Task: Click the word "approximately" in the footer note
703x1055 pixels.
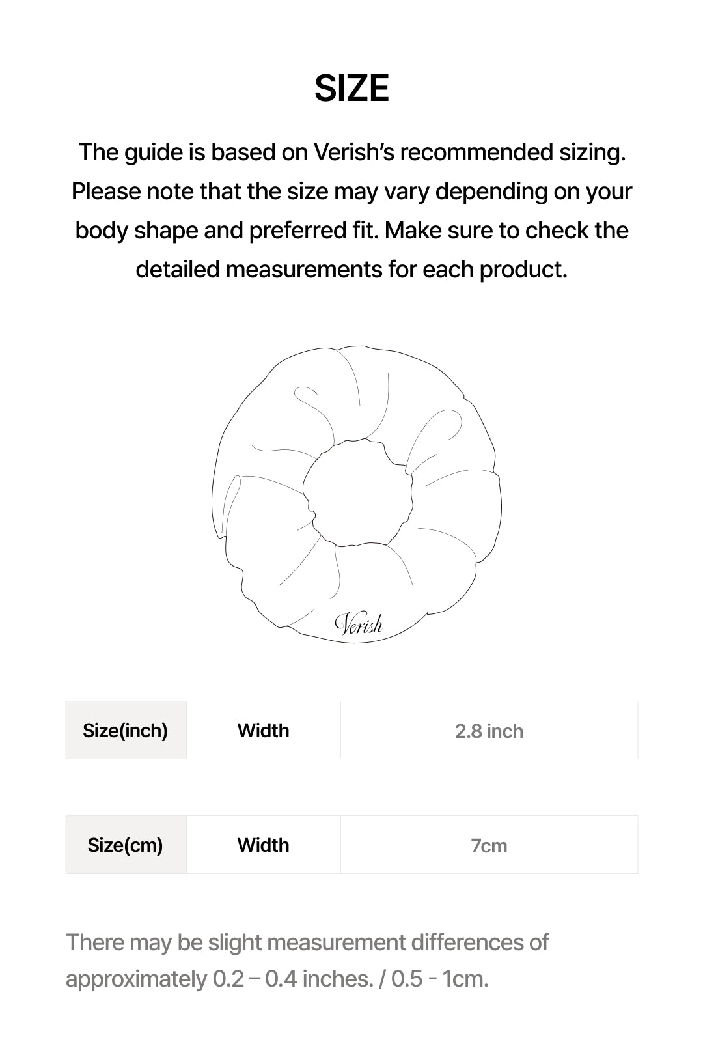Action: [136, 979]
